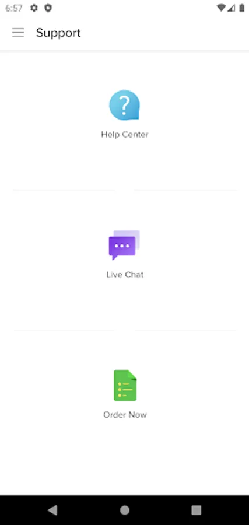Screen dimensions: 249x525
Task: Click the Wi-Fi signal status icon
Action: (x=221, y=8)
